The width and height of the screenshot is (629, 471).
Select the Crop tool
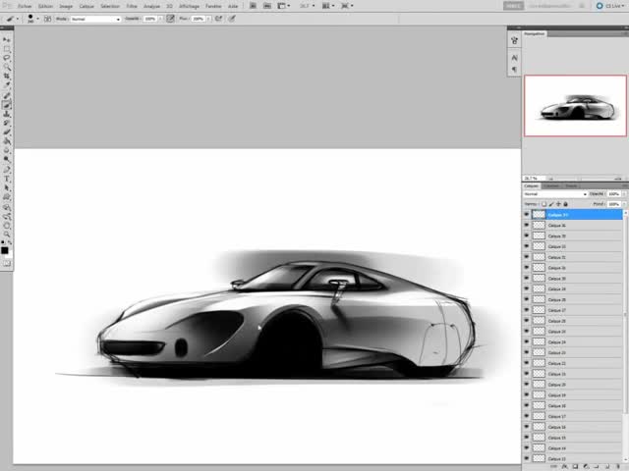point(7,75)
